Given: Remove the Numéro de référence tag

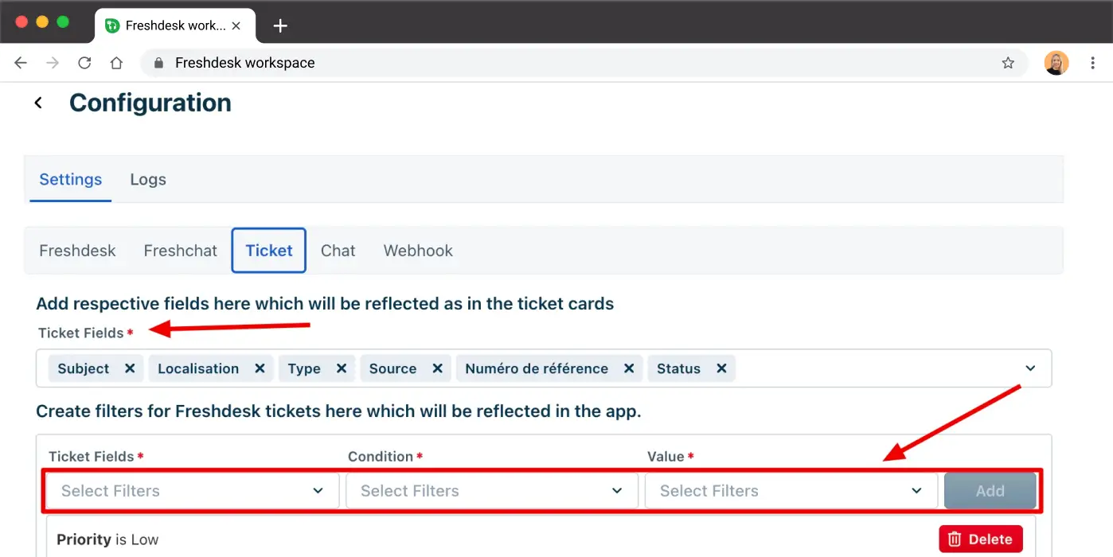Looking at the screenshot, I should pyautogui.click(x=629, y=368).
